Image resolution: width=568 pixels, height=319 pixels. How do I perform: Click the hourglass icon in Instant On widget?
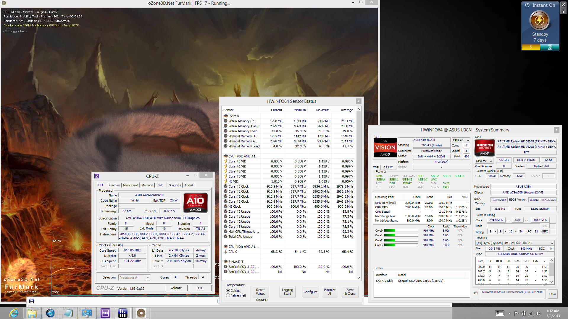pos(550,47)
